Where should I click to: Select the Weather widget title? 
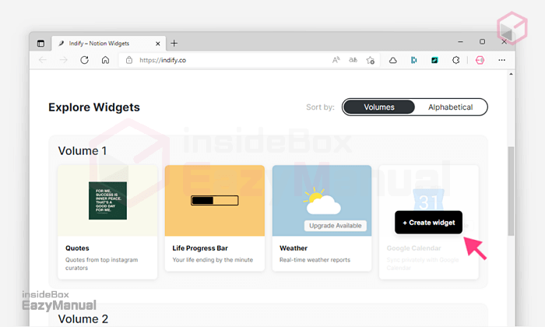click(294, 248)
